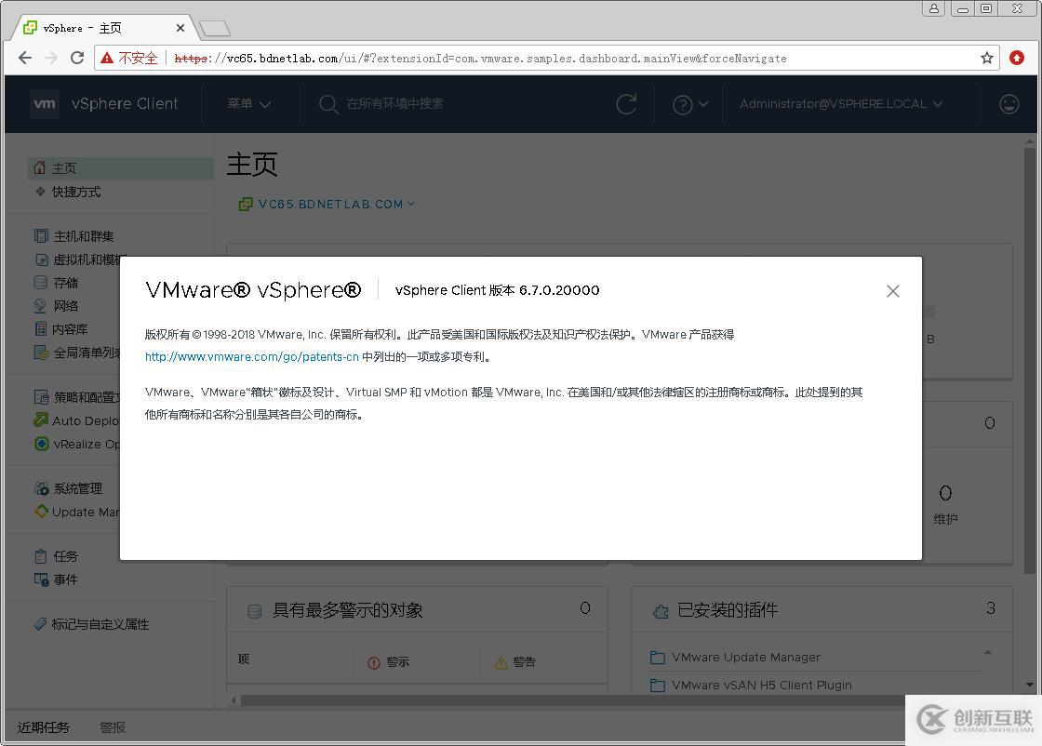Click the 网络 globe icon

(x=41, y=306)
